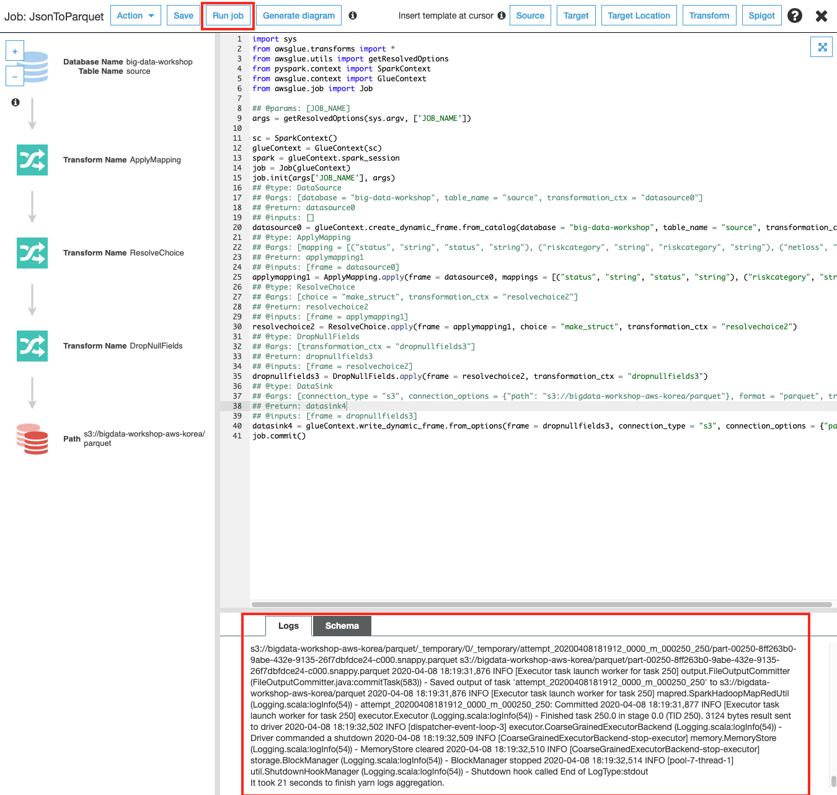This screenshot has height=795, width=837.
Task: Click the Generate diagram button
Action: coord(298,16)
